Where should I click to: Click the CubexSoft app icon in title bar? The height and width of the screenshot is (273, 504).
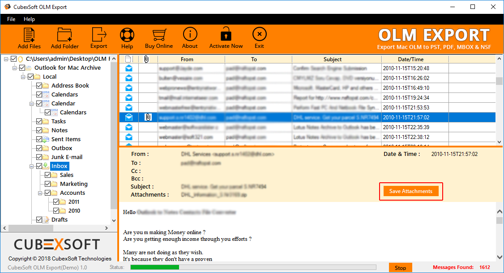[8, 7]
